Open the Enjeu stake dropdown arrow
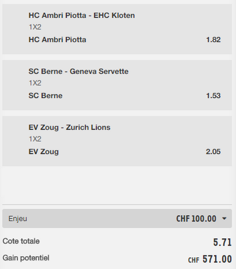This screenshot has height=269, width=236. coord(224,219)
